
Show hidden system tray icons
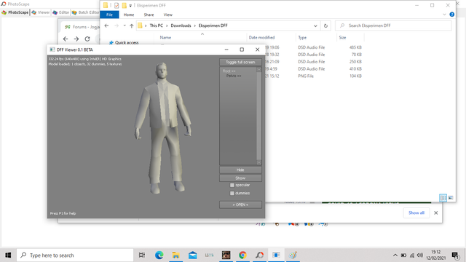(x=395, y=255)
